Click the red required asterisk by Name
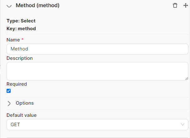190x138 pixels. 22,40
